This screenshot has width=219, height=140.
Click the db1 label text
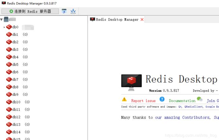pos(15,34)
